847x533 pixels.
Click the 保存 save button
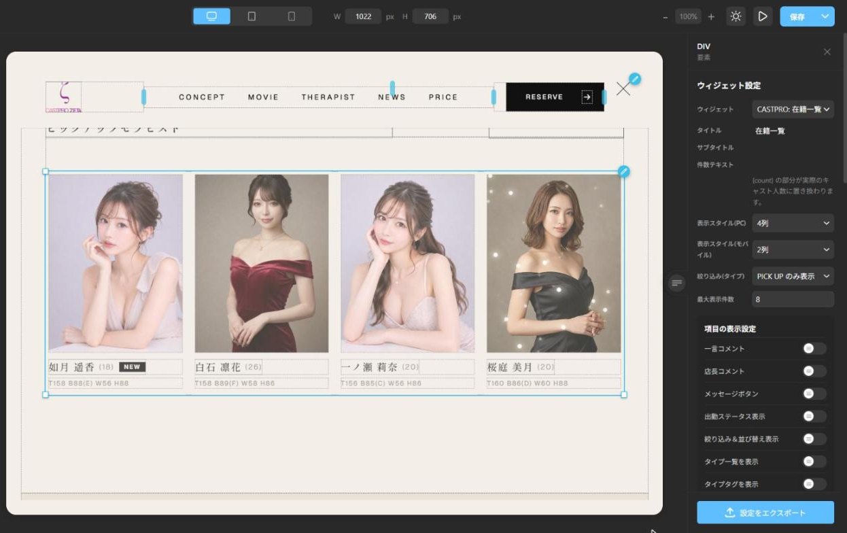click(798, 16)
